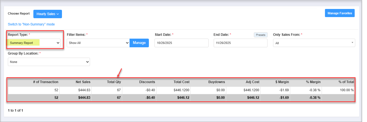The image size is (367, 122).
Task: Open the Hourly Sales report dropdown
Action: coord(47,14)
